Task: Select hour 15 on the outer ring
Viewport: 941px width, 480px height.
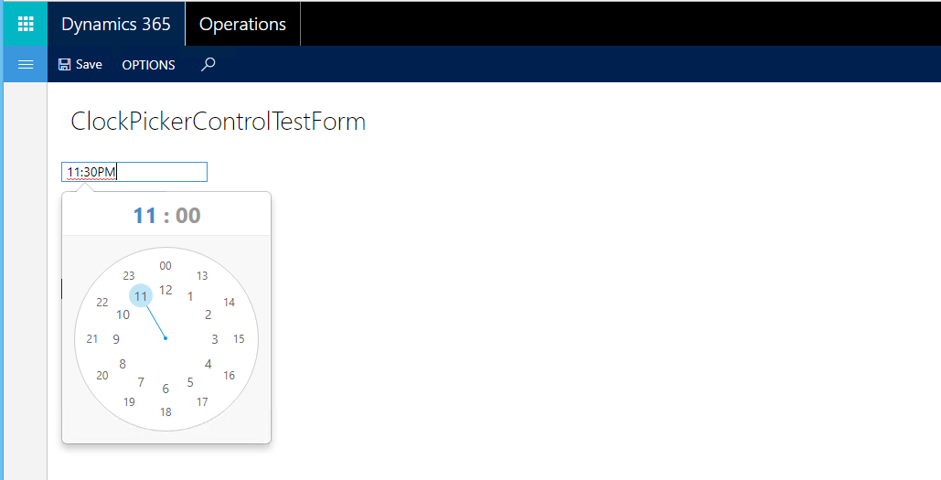Action: 239,339
